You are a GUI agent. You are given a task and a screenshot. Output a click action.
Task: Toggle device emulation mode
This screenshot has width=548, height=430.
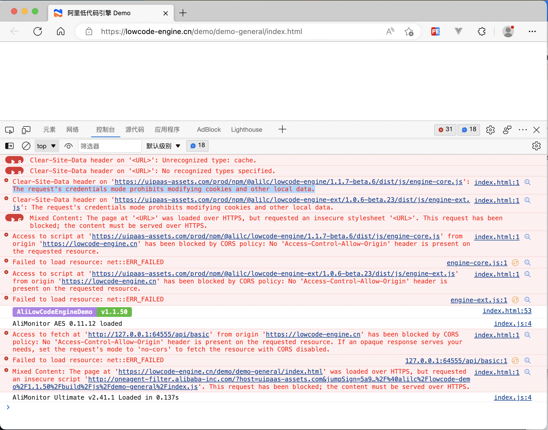click(26, 130)
